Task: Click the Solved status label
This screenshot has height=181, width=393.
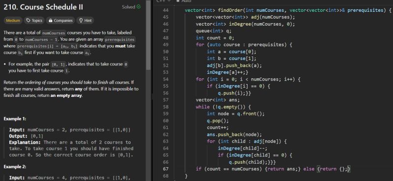Action: [x=129, y=7]
